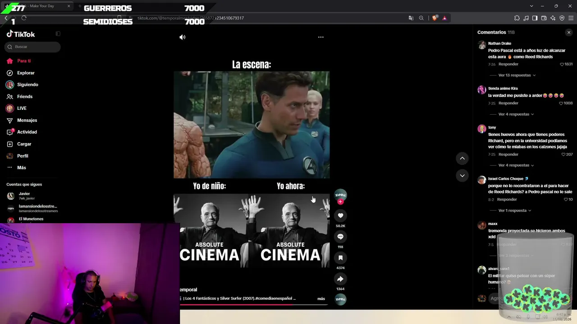Mute the video sound

(x=182, y=37)
